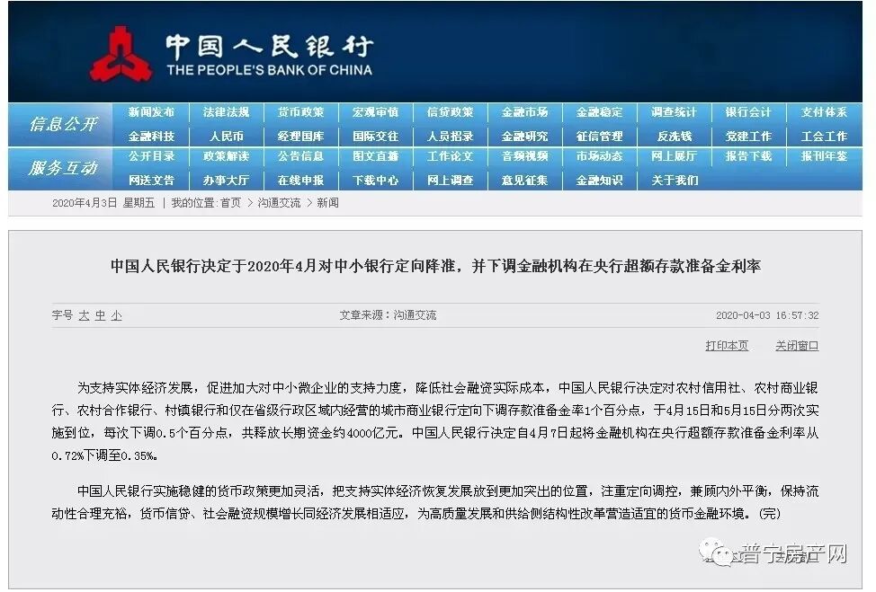Open the 公告信息 item
The width and height of the screenshot is (876, 592).
tap(300, 156)
